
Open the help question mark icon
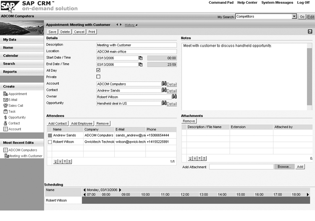pyautogui.click(x=310, y=32)
